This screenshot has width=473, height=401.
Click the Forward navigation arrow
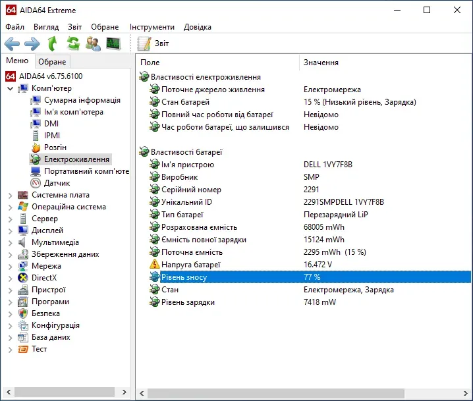tap(32, 44)
